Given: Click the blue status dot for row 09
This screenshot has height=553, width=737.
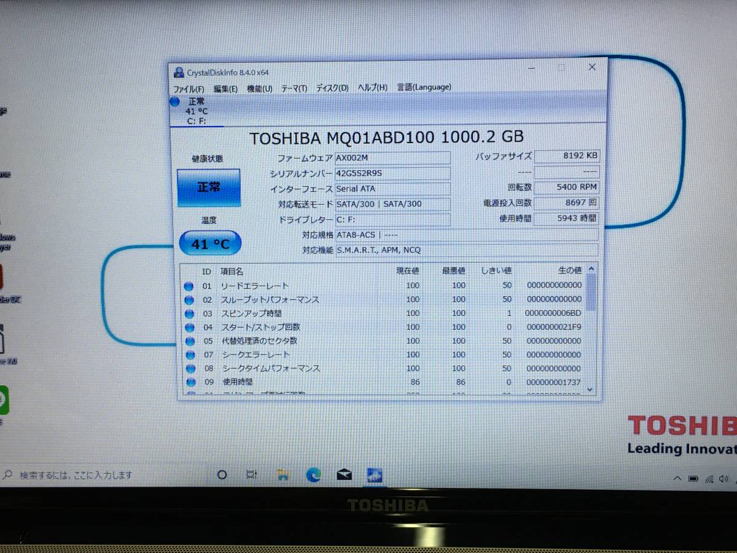Looking at the screenshot, I should [x=190, y=382].
